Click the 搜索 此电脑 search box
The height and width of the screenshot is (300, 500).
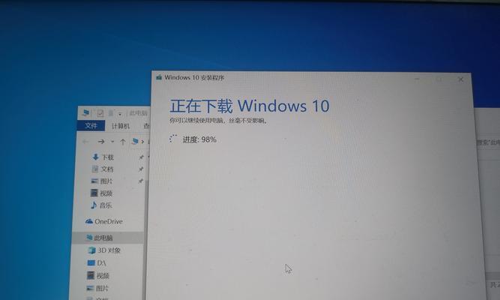click(x=488, y=142)
